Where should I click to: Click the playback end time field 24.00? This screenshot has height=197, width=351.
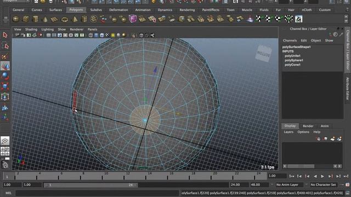click(x=239, y=185)
